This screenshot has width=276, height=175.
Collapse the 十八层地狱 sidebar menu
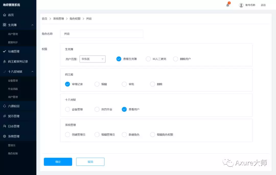point(32,71)
